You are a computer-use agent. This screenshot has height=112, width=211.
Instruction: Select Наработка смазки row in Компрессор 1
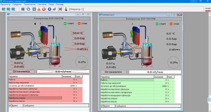click(x=45, y=98)
